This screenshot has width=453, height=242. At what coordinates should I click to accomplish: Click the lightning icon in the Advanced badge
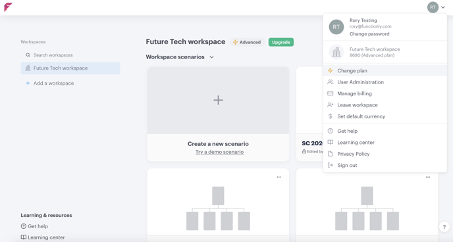click(x=236, y=42)
